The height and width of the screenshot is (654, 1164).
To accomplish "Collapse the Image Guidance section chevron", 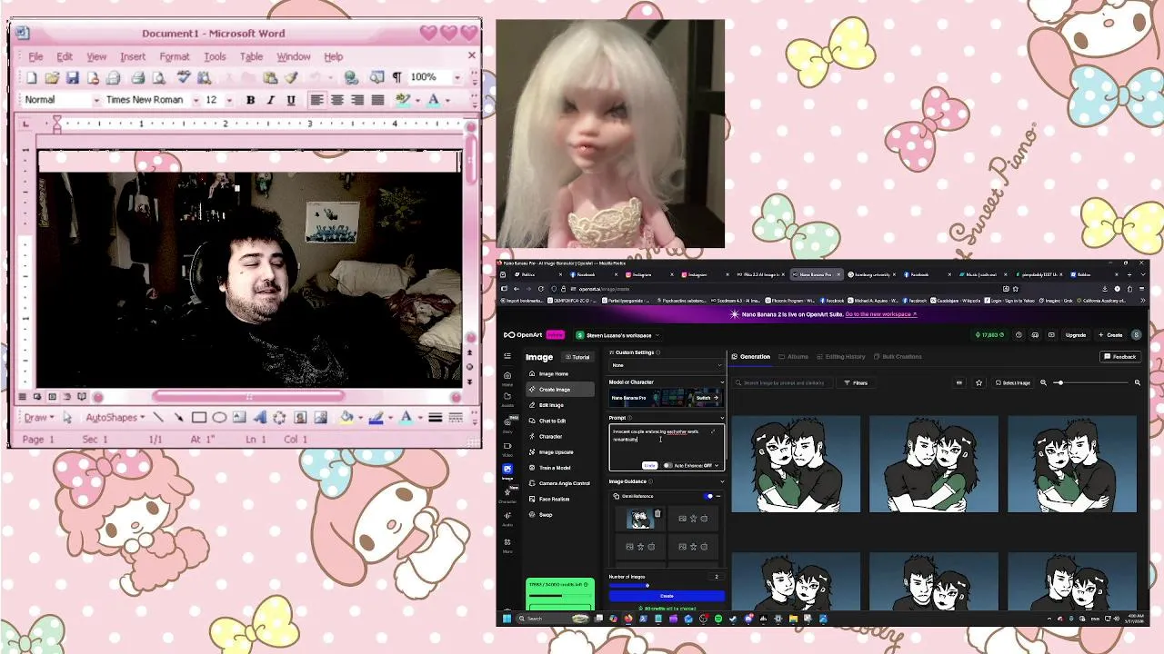I will pyautogui.click(x=722, y=481).
